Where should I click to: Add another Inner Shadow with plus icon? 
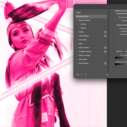click(x=105, y=36)
